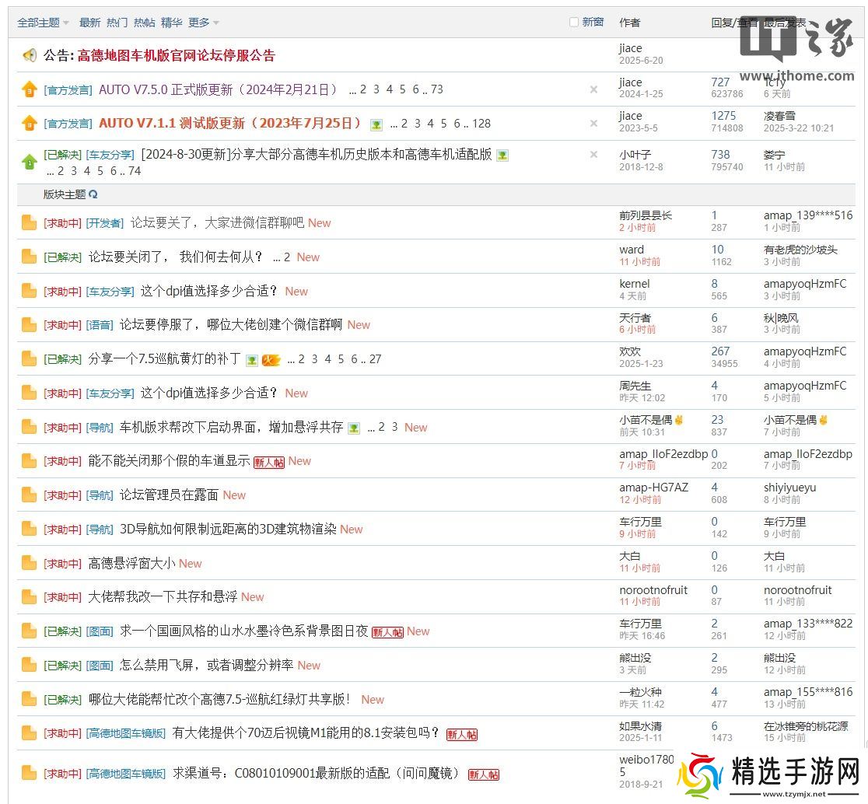Click the refresh icon next to 版块主题
The height and width of the screenshot is (804, 868).
(93, 194)
